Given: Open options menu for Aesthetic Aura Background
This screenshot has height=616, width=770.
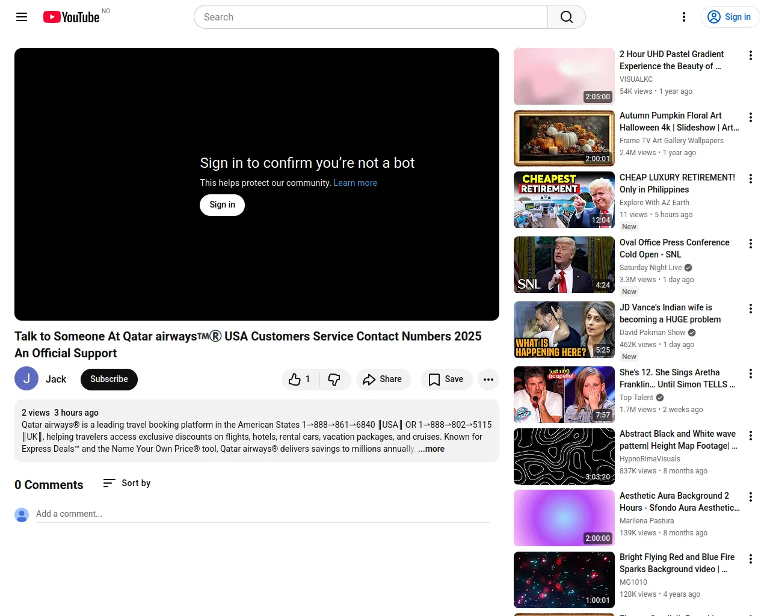Looking at the screenshot, I should point(750,497).
